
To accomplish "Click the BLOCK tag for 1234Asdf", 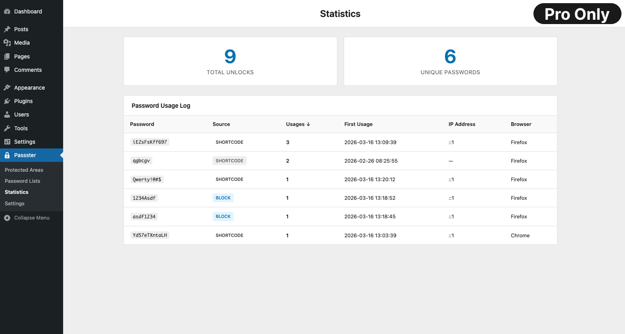I will 223,198.
